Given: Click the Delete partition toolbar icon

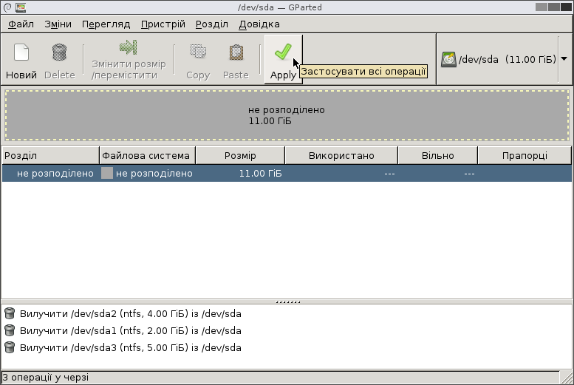Looking at the screenshot, I should [x=60, y=52].
